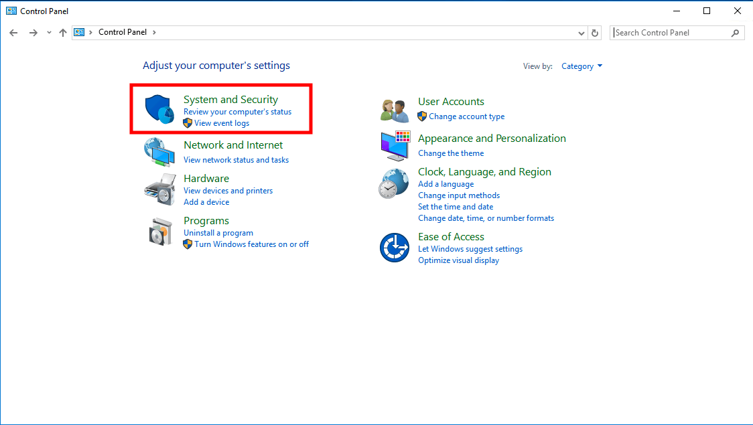Click the System and Security shield icon
The height and width of the screenshot is (425, 753).
point(159,109)
